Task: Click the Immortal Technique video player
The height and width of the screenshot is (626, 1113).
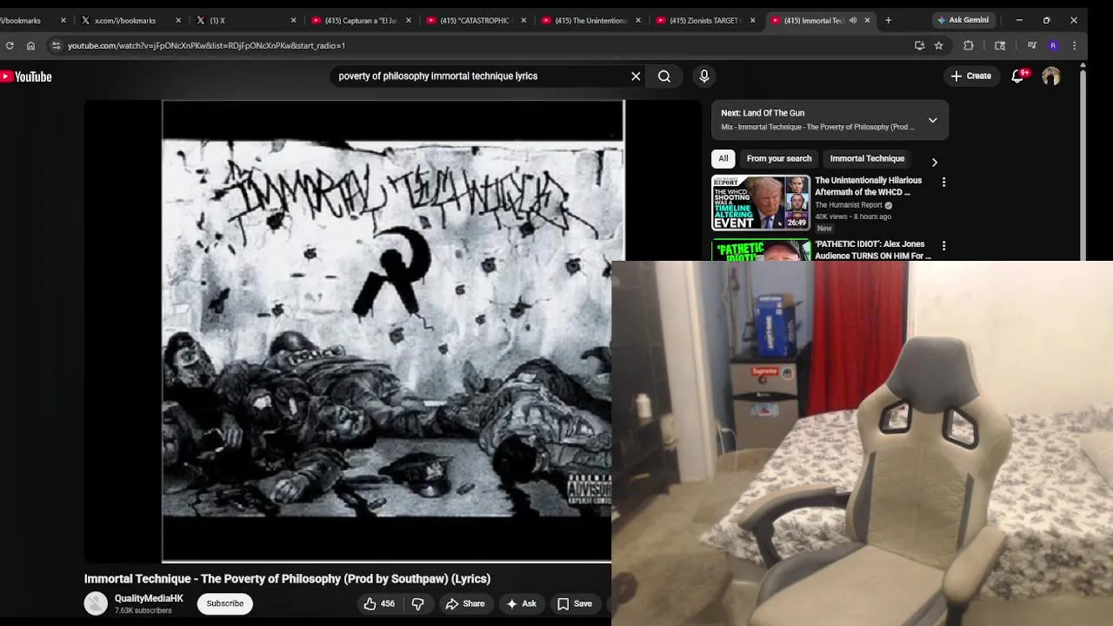Action: pyautogui.click(x=393, y=331)
